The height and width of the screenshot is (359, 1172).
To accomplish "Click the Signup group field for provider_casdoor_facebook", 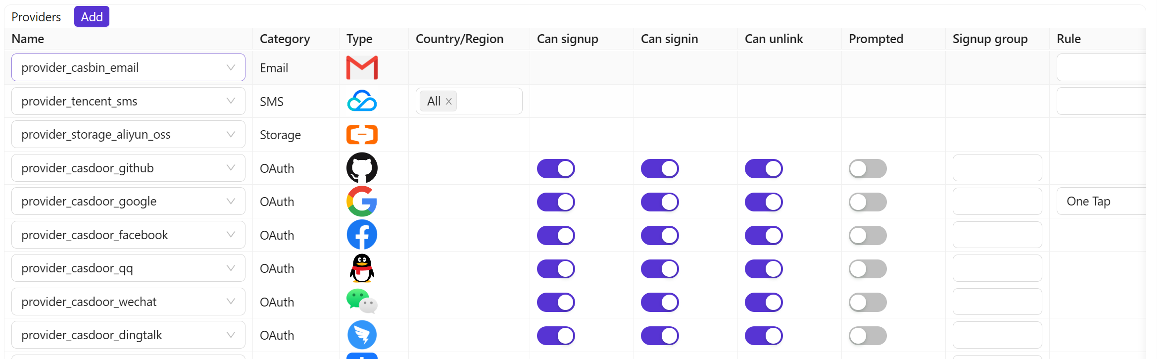I will 997,235.
